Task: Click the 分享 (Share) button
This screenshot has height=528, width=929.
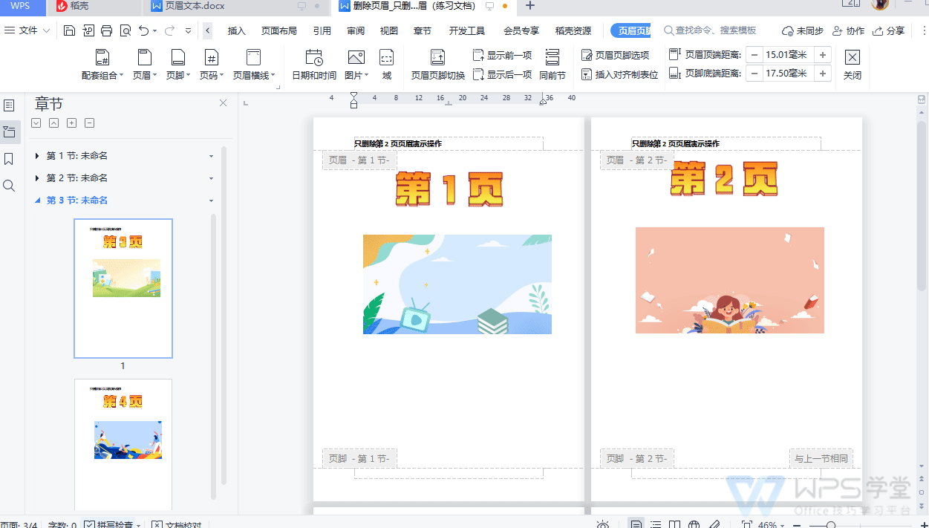Action: (889, 30)
